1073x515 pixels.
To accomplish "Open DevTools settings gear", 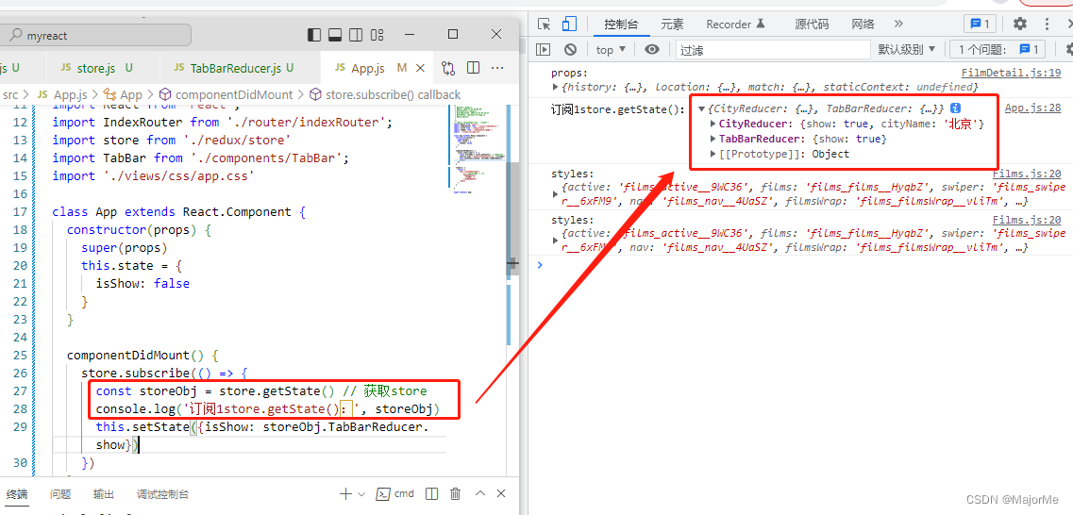I will coord(1019,24).
